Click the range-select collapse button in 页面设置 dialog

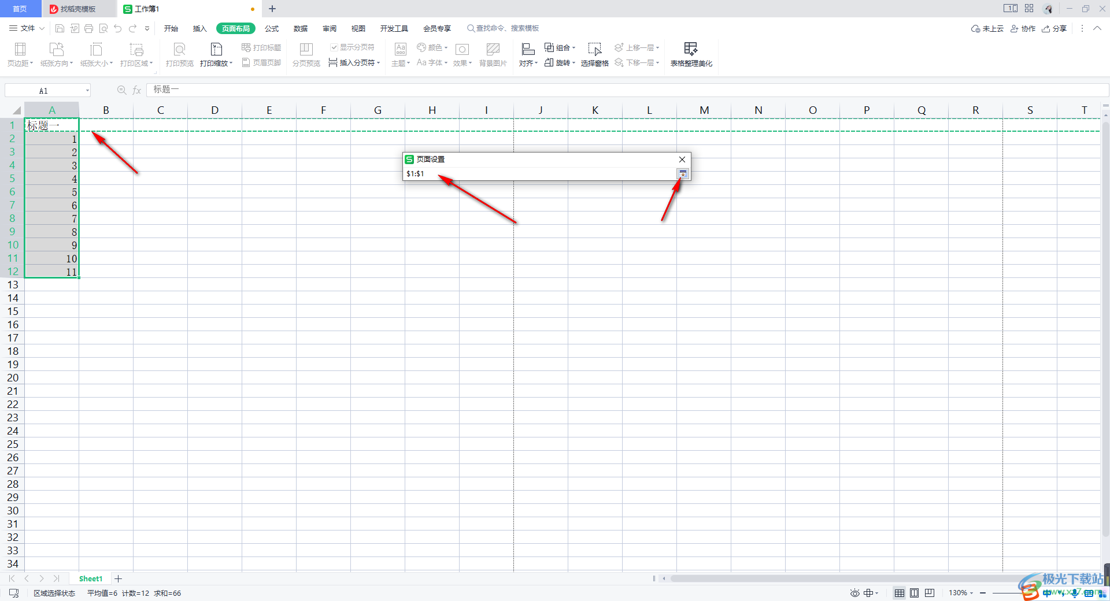(x=683, y=173)
